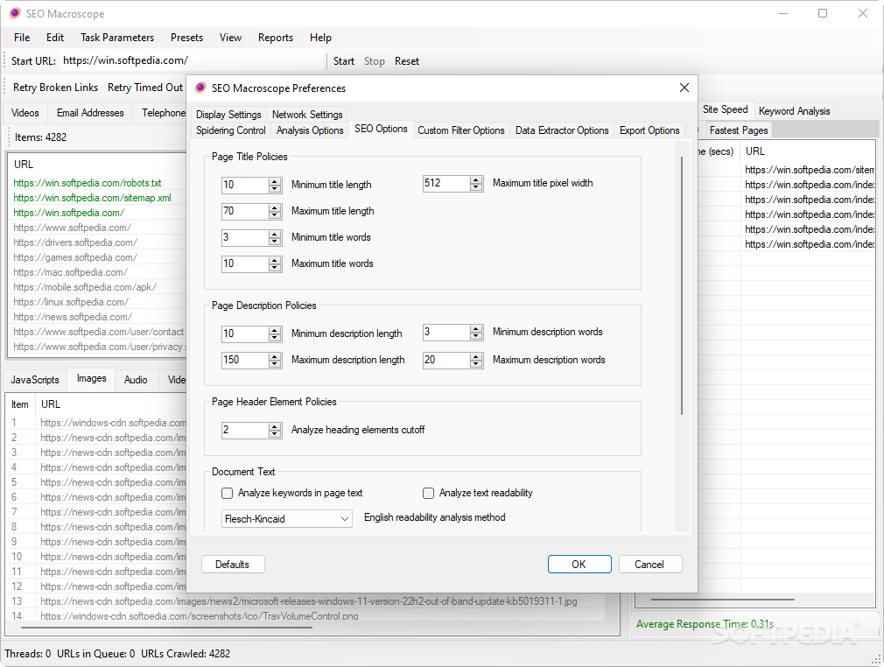Switch to the Display Settings tab
This screenshot has height=667, width=884.
coord(228,115)
